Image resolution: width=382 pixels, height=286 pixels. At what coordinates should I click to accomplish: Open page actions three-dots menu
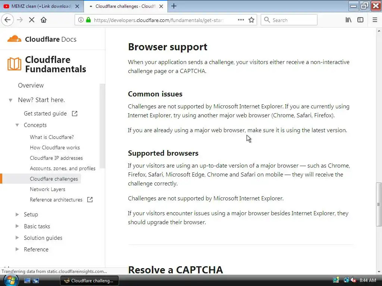click(241, 20)
